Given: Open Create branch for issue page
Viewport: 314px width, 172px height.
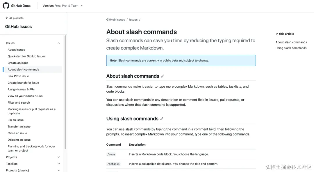Looking at the screenshot, I should [23, 83].
